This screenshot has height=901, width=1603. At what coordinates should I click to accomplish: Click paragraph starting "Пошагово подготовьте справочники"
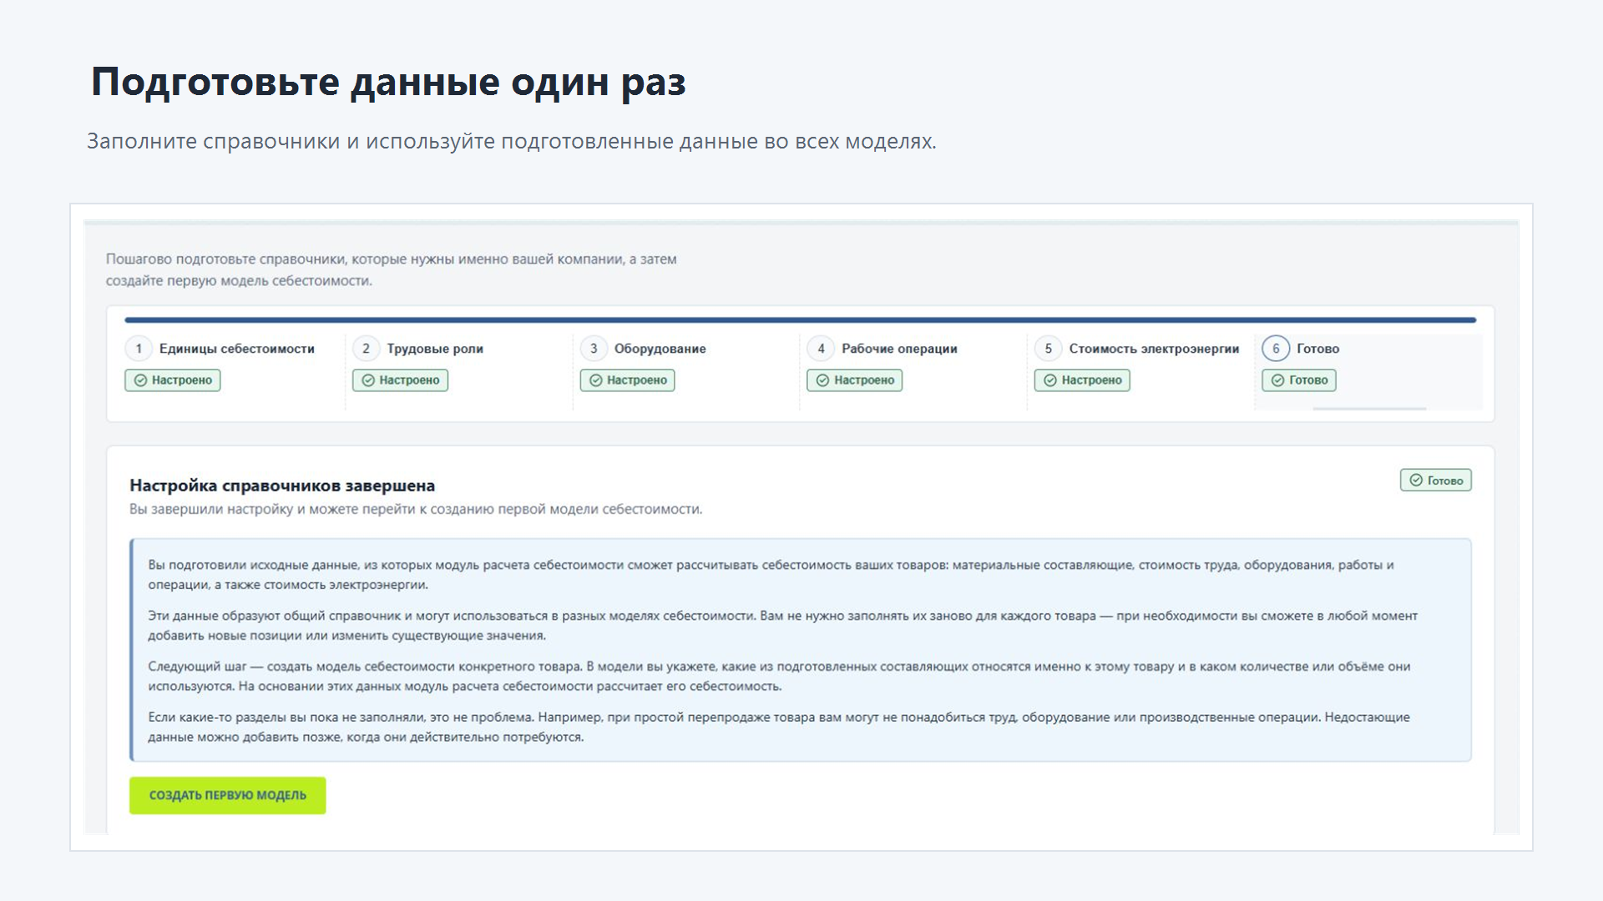tap(392, 270)
